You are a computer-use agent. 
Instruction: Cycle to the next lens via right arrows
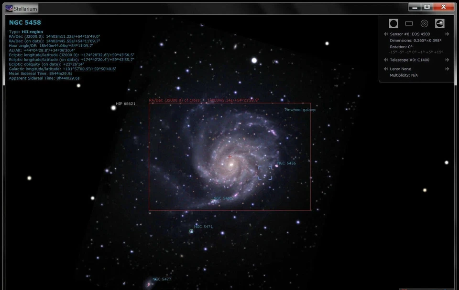coord(448,69)
